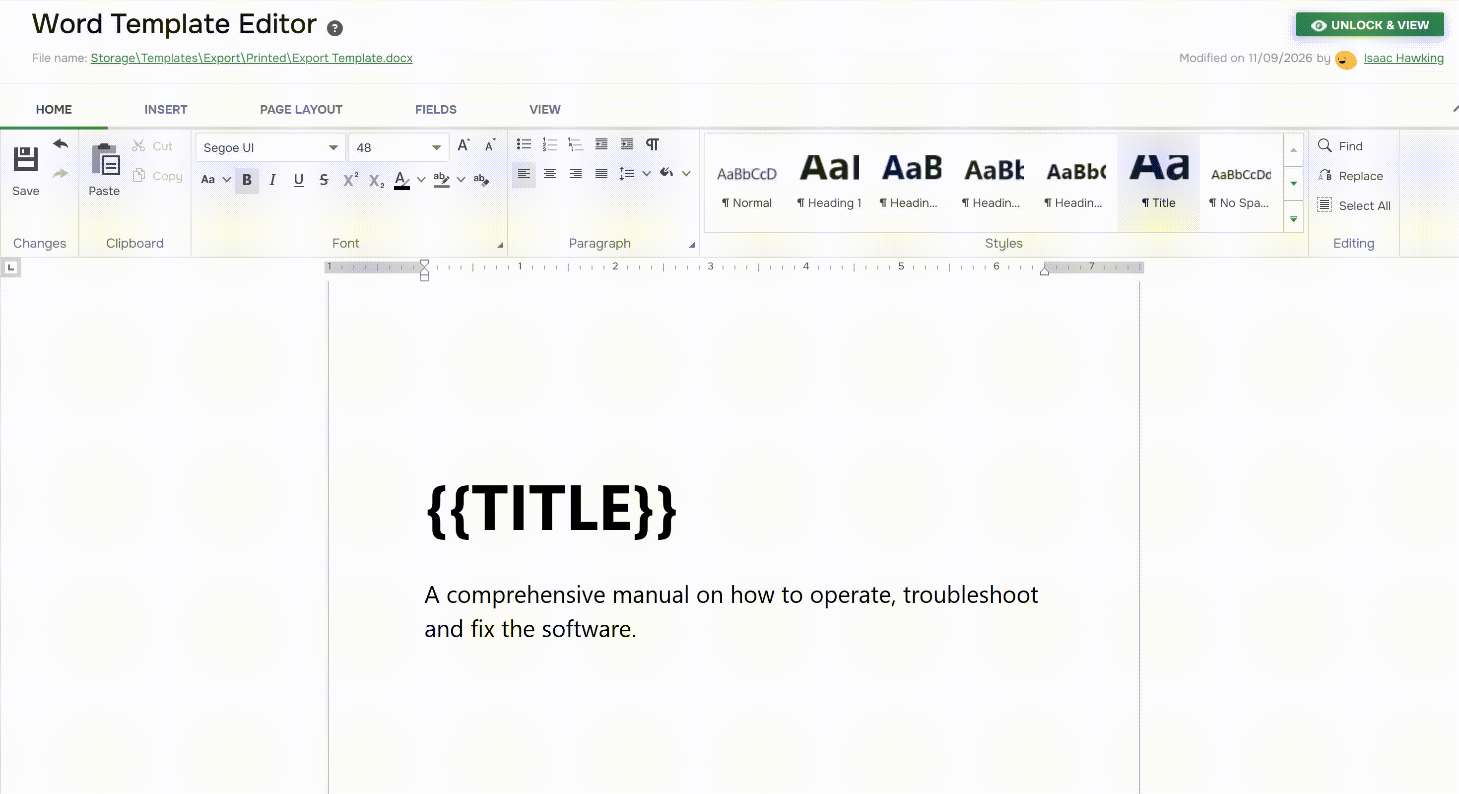Open the help question mark icon
Screen dimensions: 1459x794
point(335,28)
